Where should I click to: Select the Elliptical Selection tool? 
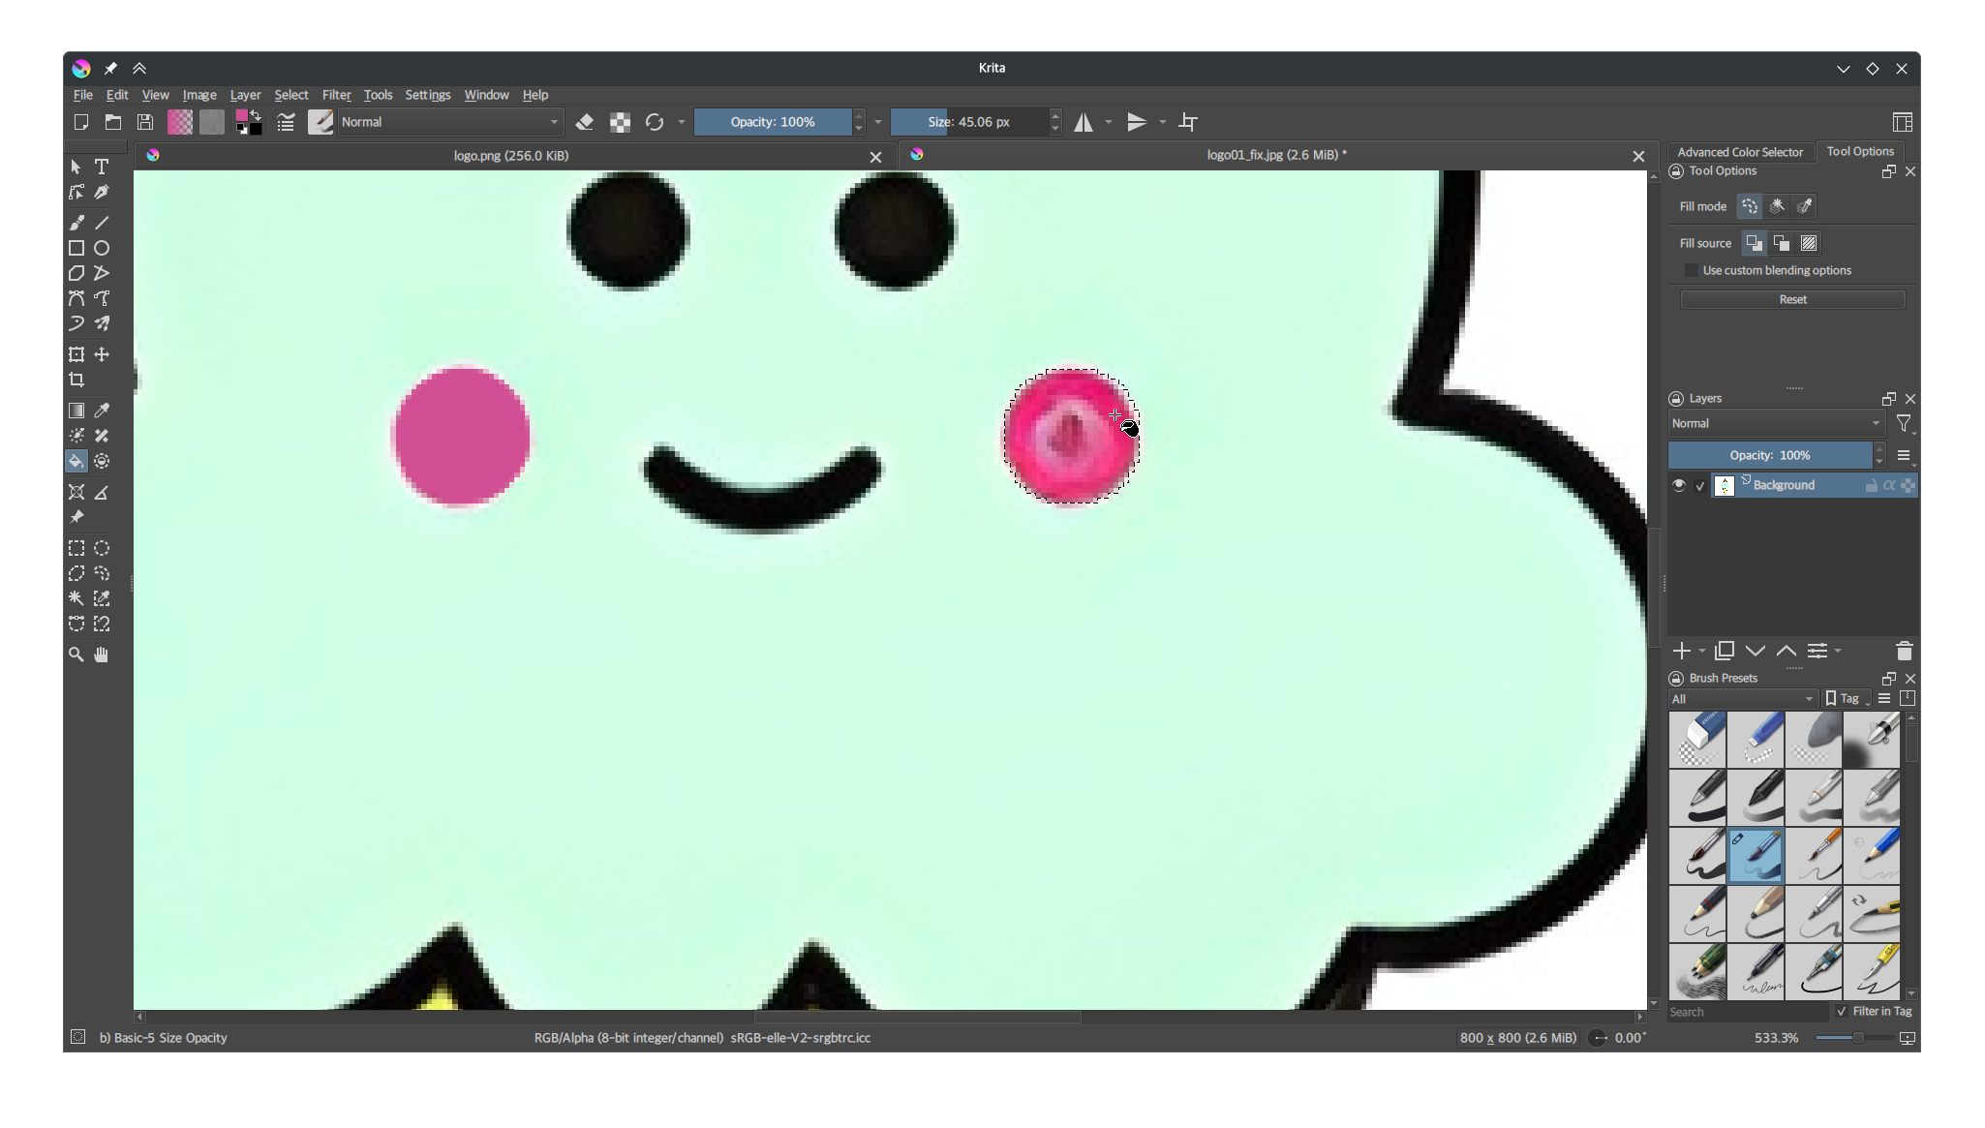coord(102,548)
